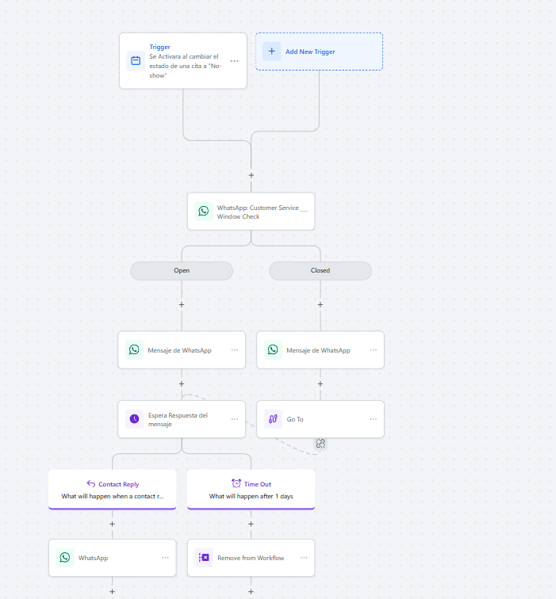Click the Add New Trigger button
This screenshot has width=556, height=599.
tap(319, 52)
